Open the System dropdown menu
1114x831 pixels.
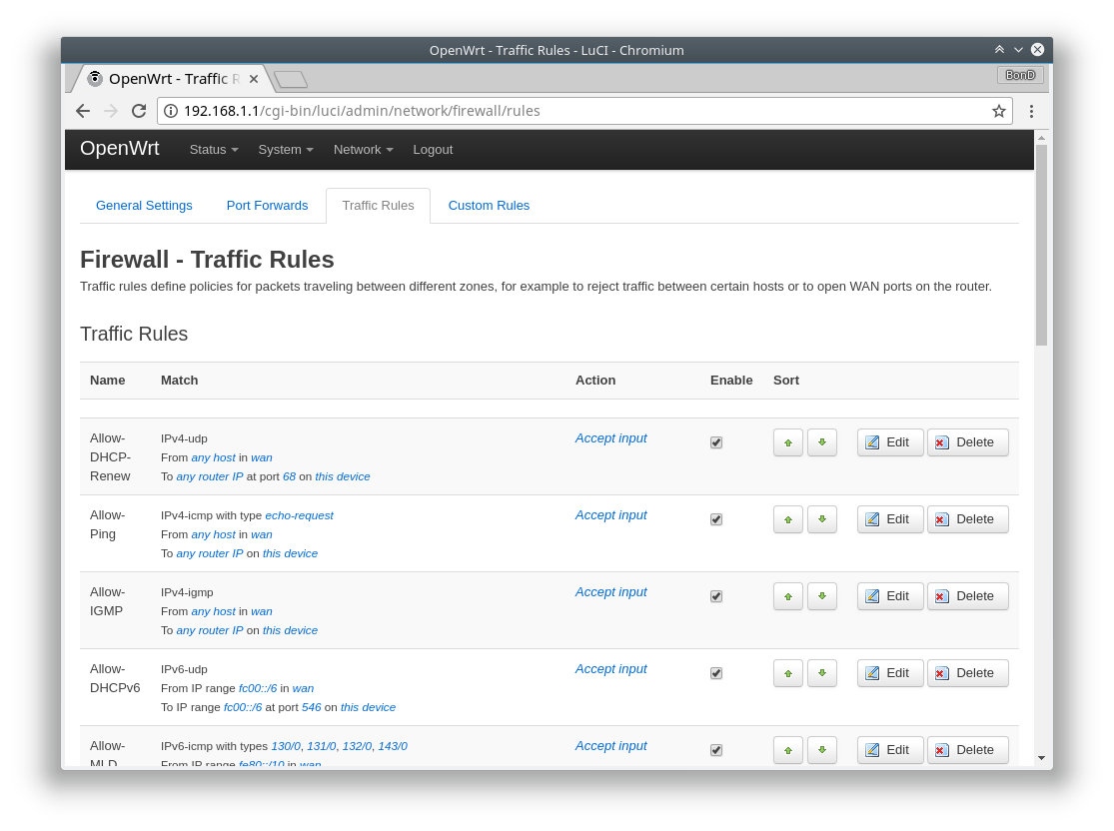pos(286,150)
